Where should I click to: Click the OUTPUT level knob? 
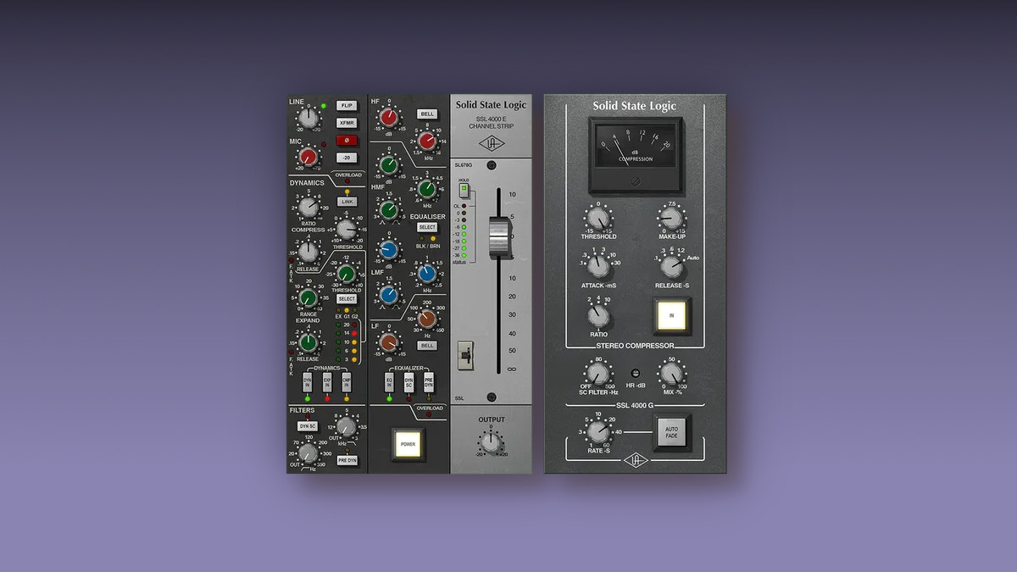tap(492, 441)
